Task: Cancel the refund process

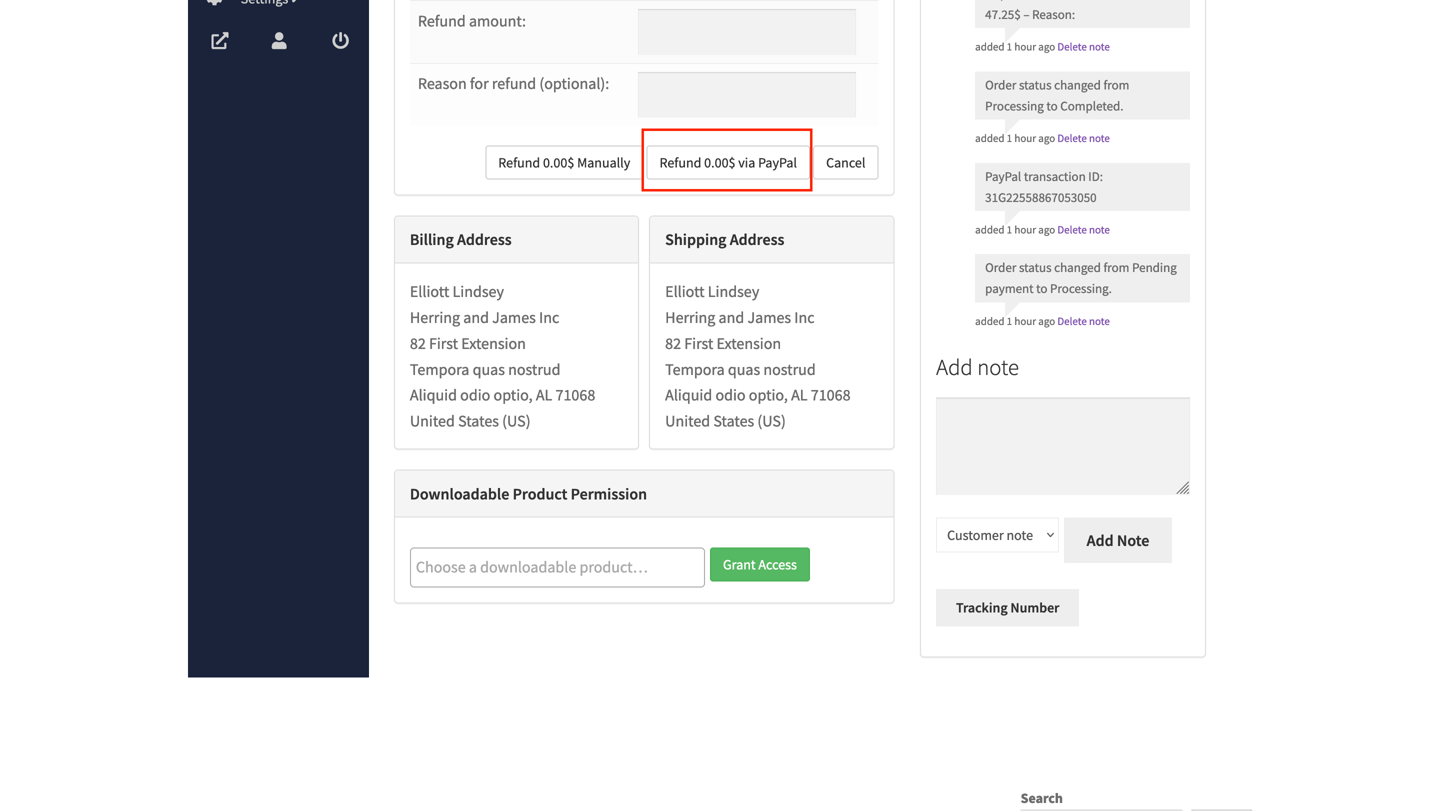Action: [845, 162]
